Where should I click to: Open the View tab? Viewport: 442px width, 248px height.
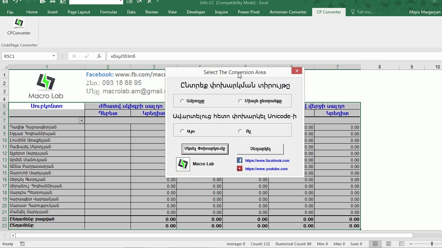pyautogui.click(x=172, y=12)
